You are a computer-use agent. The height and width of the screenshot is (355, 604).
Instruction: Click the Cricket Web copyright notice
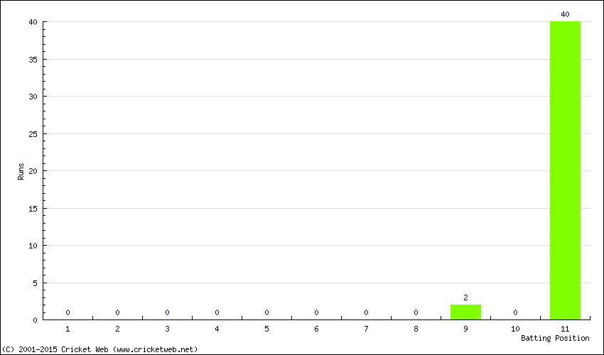coord(99,349)
